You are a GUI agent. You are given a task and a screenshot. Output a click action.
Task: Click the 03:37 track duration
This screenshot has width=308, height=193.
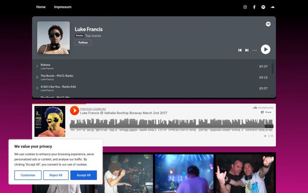point(263,88)
